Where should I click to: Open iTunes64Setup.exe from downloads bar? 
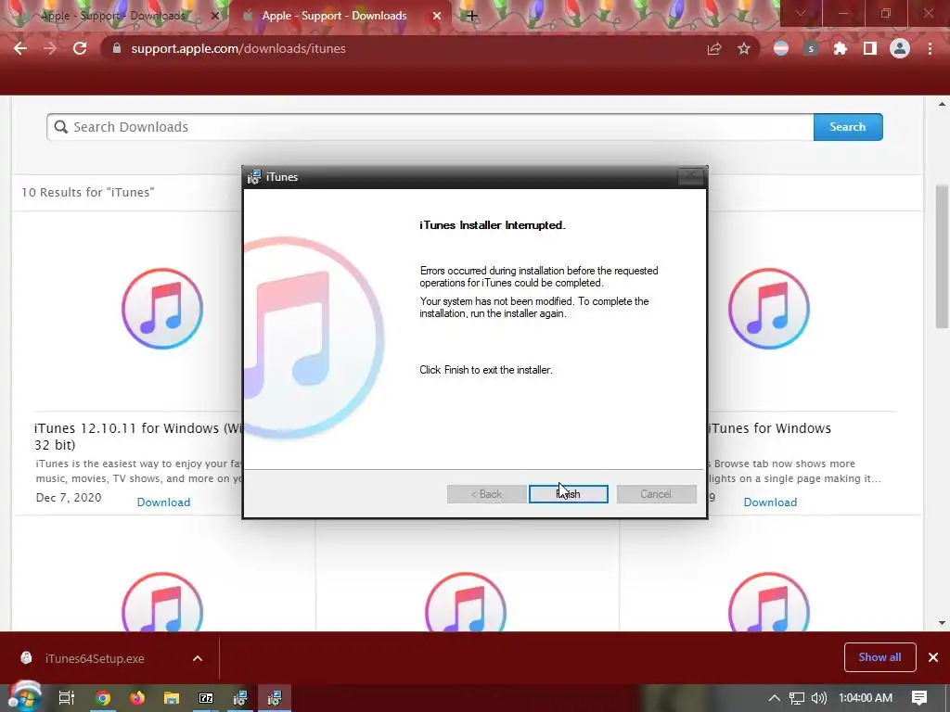[x=95, y=659]
